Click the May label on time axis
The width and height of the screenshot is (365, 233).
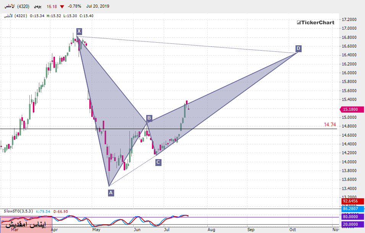96,230
